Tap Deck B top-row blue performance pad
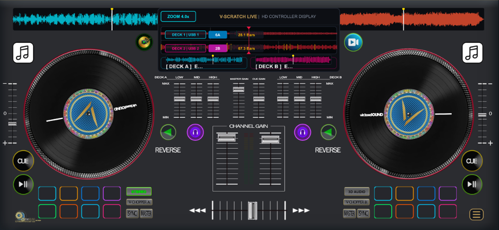 pyautogui.click(x=426, y=193)
